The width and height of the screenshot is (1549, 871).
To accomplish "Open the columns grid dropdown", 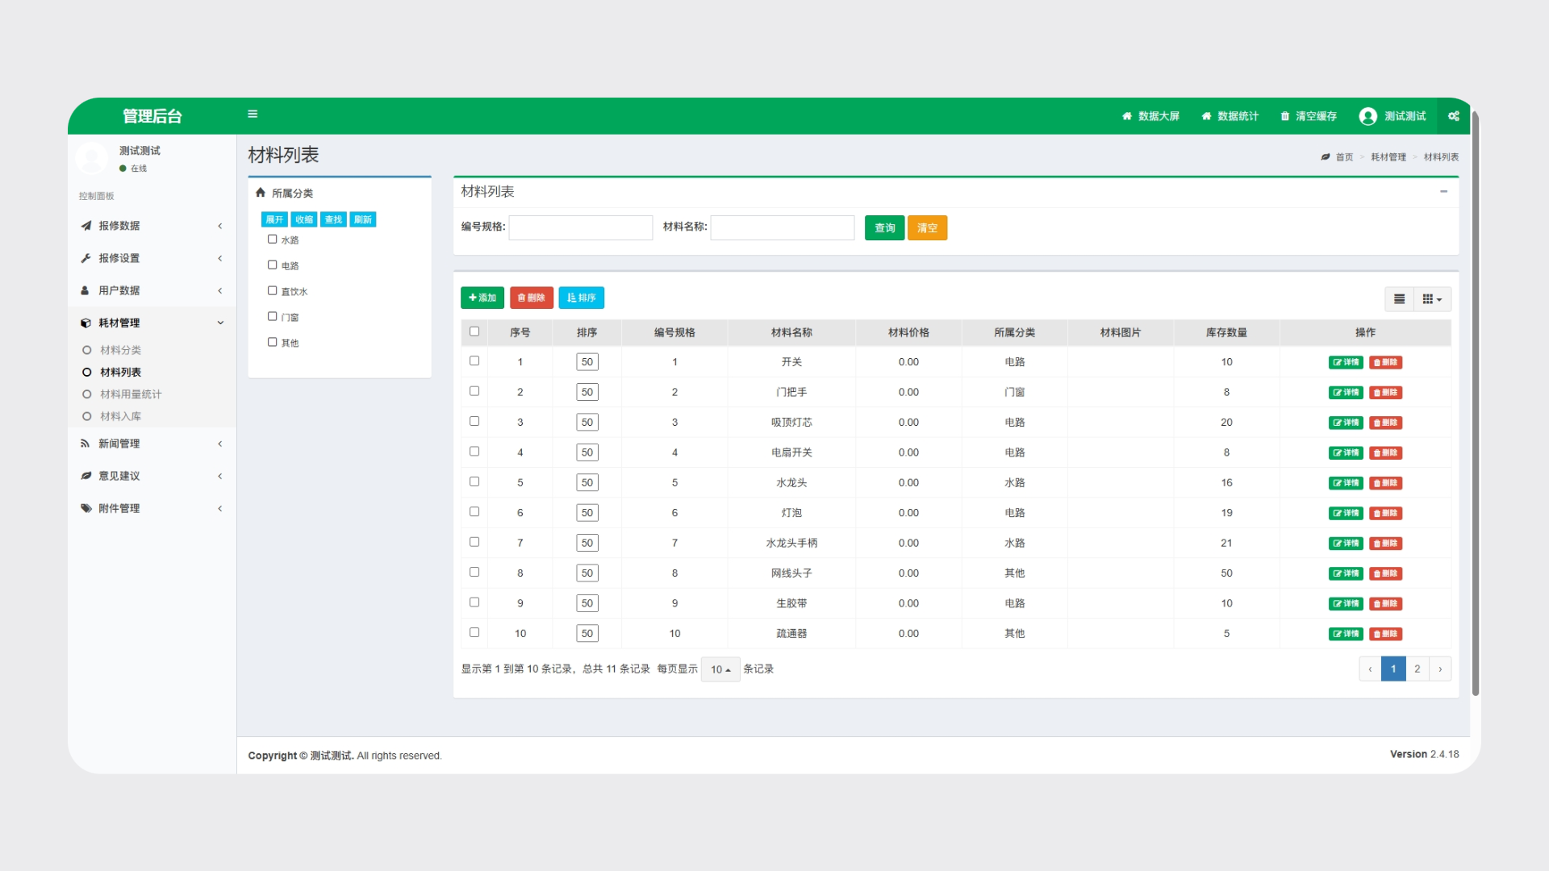I will pos(1431,299).
